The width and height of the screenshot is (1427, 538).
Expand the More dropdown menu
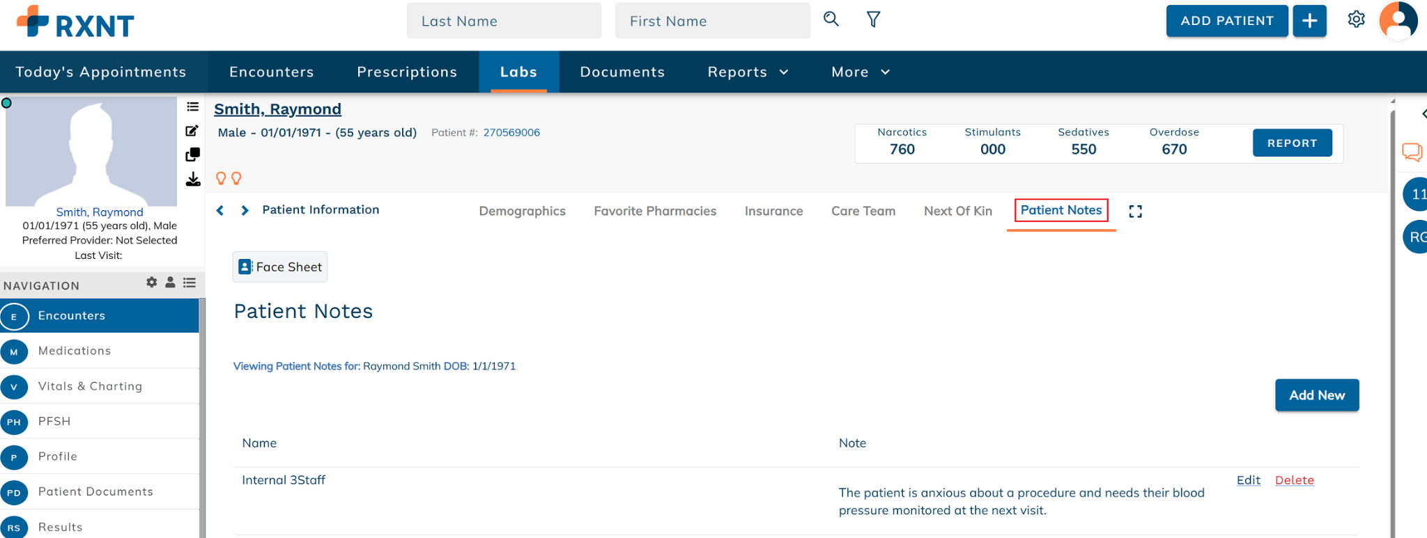coord(861,72)
